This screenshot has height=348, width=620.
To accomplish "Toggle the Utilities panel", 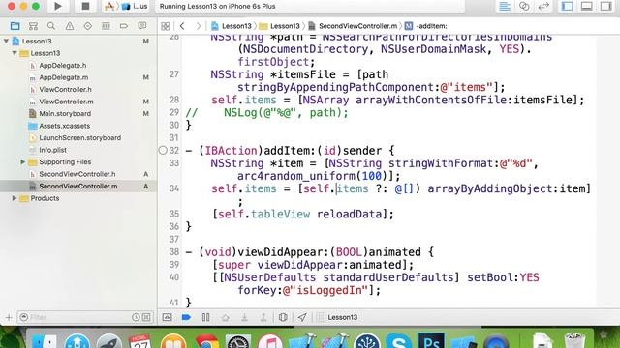I will [605, 6].
